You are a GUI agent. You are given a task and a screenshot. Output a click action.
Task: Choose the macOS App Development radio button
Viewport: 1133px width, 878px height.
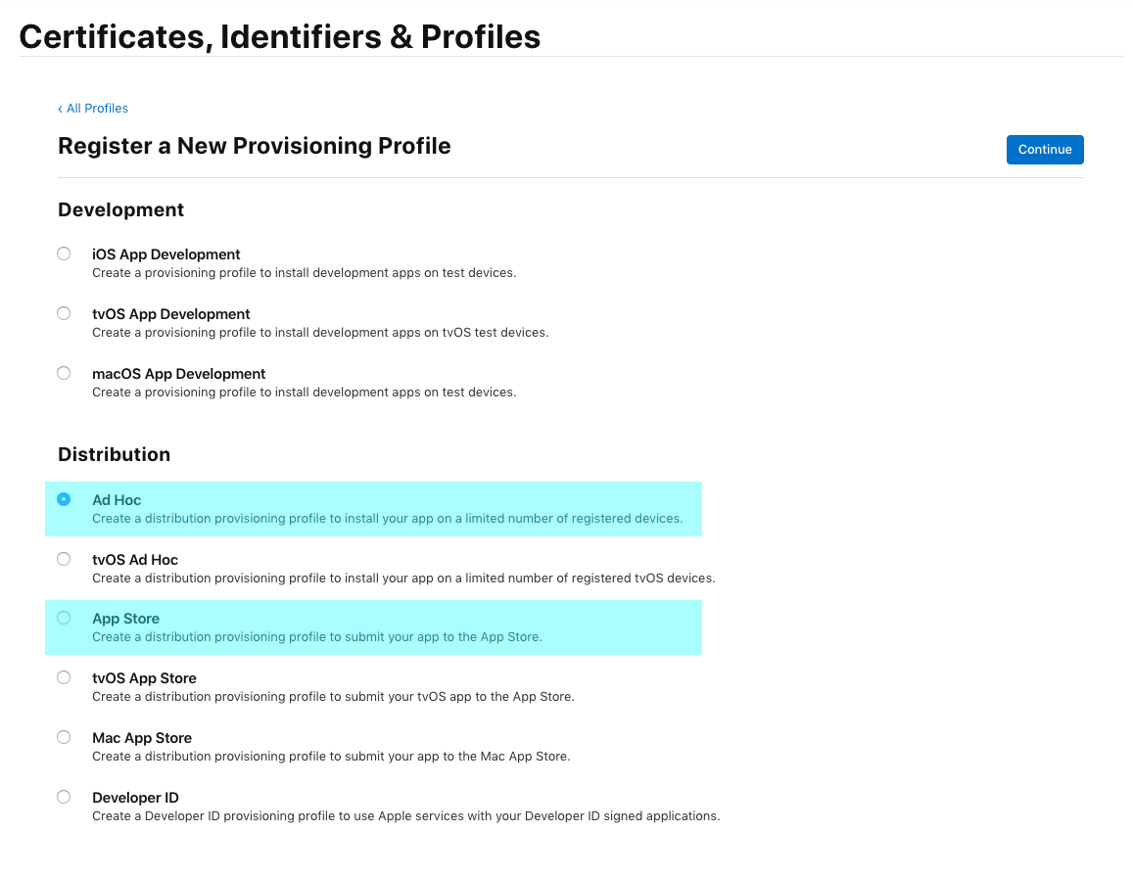click(x=64, y=373)
